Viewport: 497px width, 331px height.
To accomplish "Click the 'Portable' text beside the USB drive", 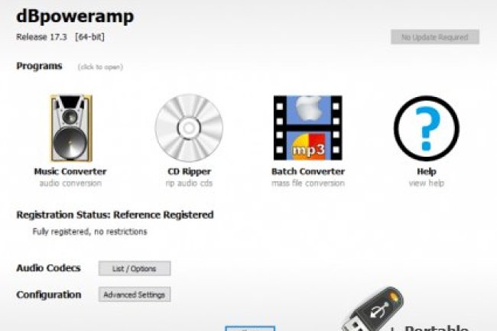I will pos(437,327).
